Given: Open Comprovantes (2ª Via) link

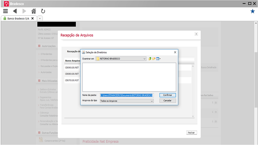Looking at the screenshot, I should [55, 141].
